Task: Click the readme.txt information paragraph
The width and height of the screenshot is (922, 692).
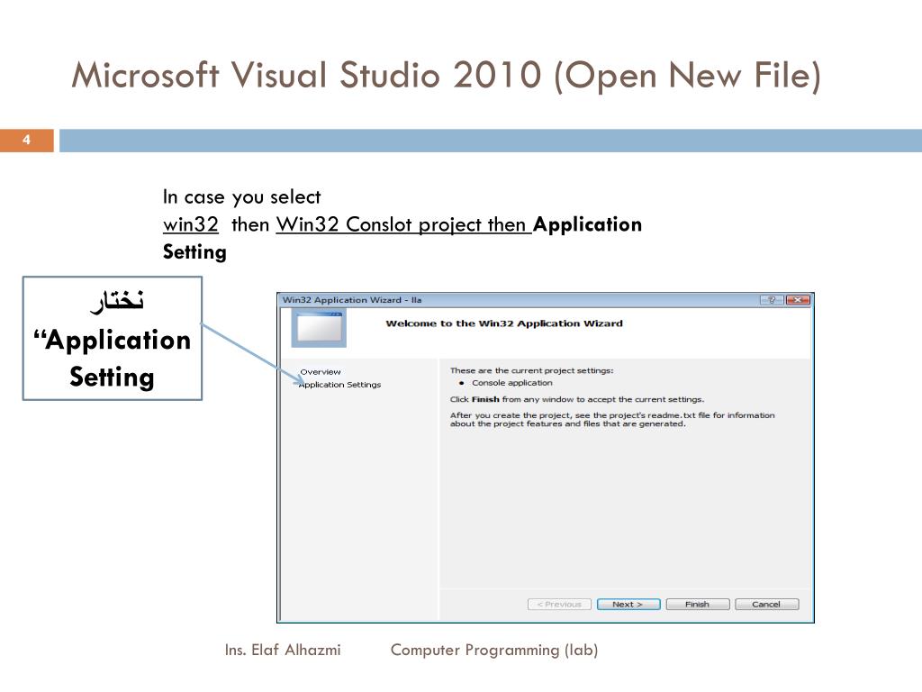Action: (612, 420)
